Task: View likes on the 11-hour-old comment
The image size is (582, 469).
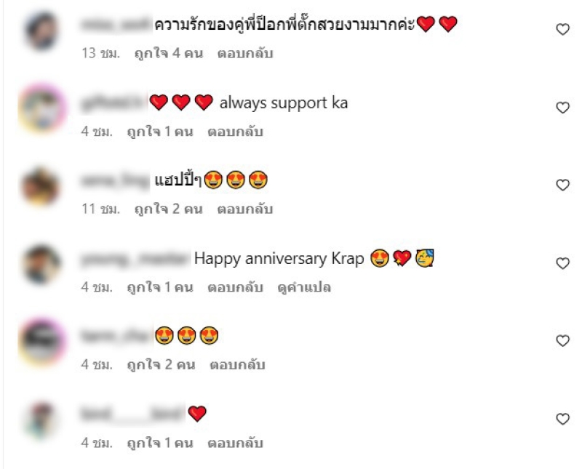Action: point(169,209)
